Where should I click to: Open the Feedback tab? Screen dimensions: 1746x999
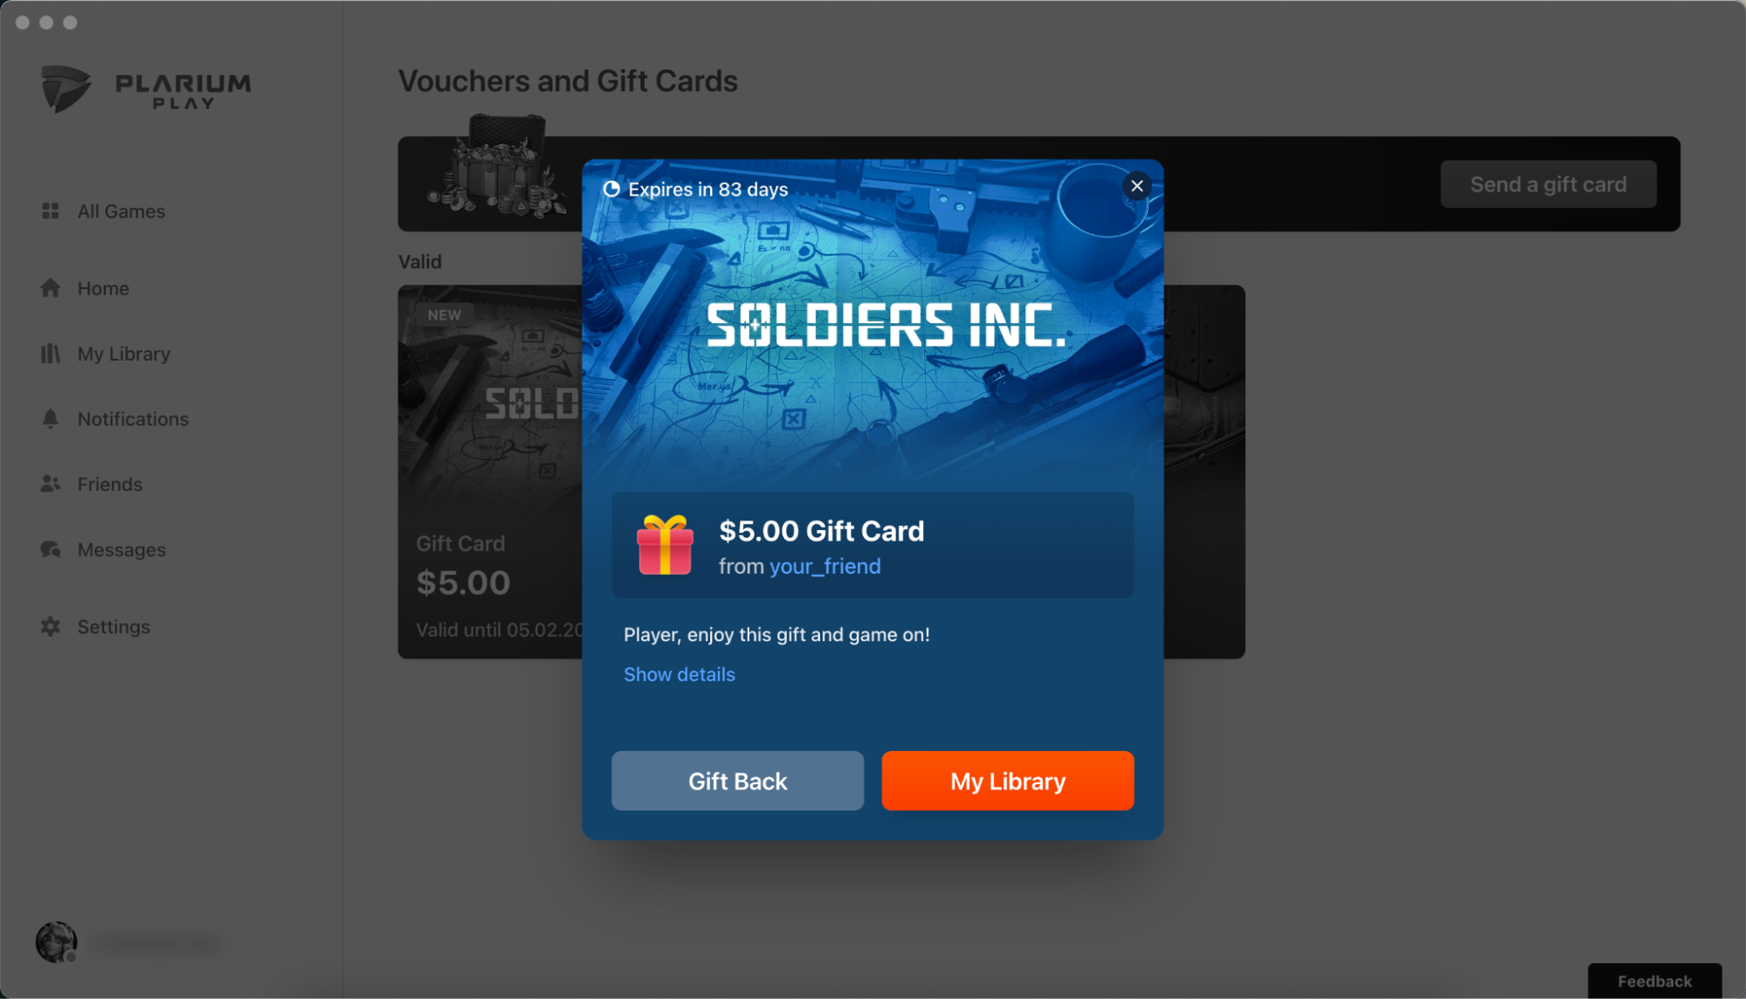coord(1654,981)
